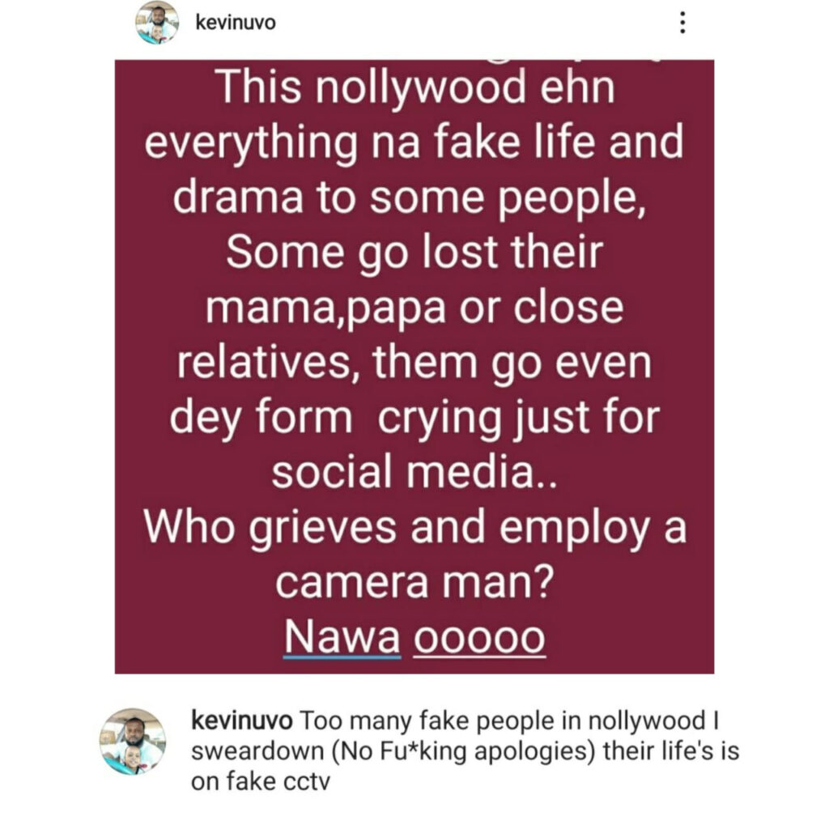Tap the "everything na fake life and" line

(414, 143)
